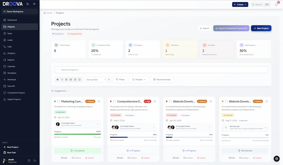The width and height of the screenshot is (283, 165).
Task: Expand team row on Marketing Cam... card
Action: click(77, 124)
